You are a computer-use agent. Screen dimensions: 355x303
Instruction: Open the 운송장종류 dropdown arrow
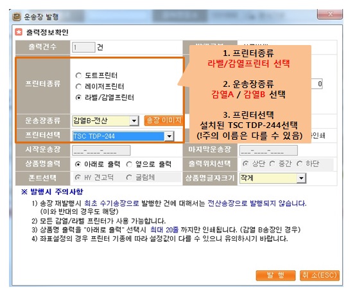click(134, 121)
